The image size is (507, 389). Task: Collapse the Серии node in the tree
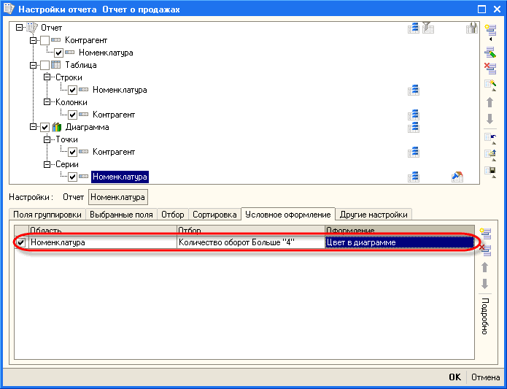[x=47, y=164]
